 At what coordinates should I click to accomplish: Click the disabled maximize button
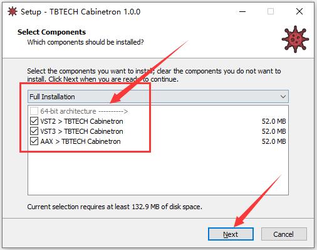point(271,11)
